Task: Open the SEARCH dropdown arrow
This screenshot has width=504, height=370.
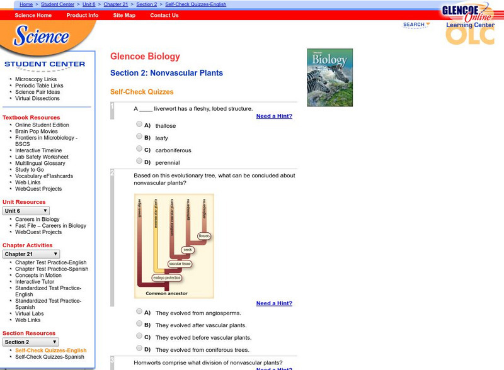Action: coord(428,23)
